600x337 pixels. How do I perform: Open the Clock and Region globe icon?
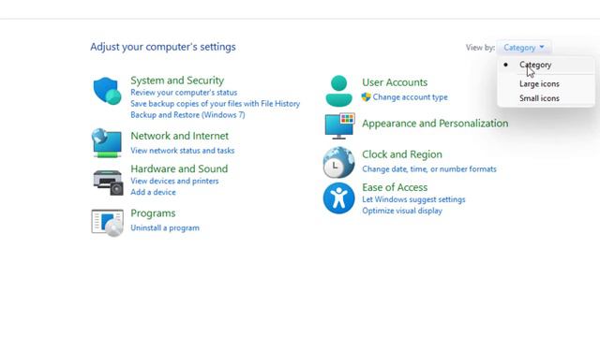click(x=338, y=162)
